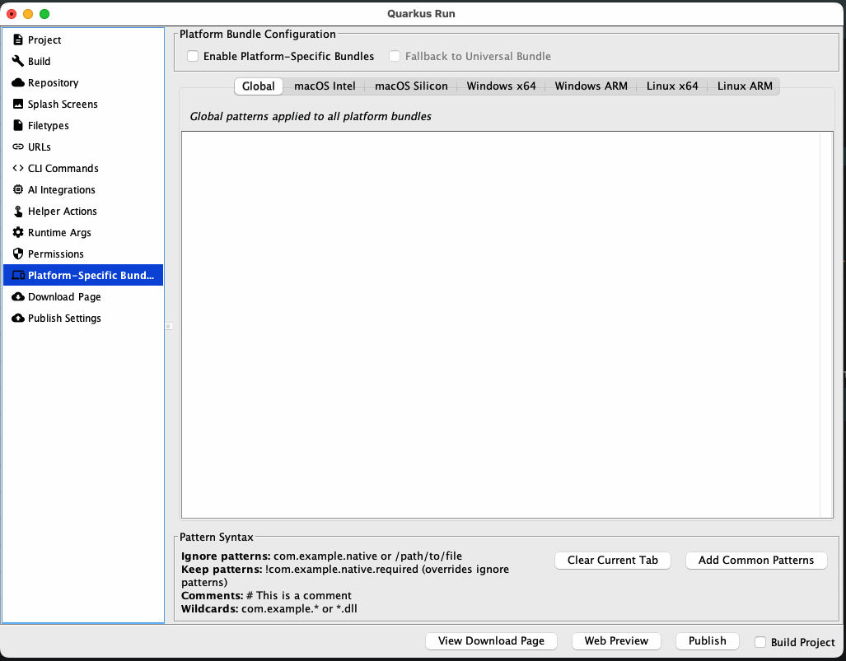Screen dimensions: 846x661
Task: Open Publish Settings sidebar label
Action: [x=64, y=318]
